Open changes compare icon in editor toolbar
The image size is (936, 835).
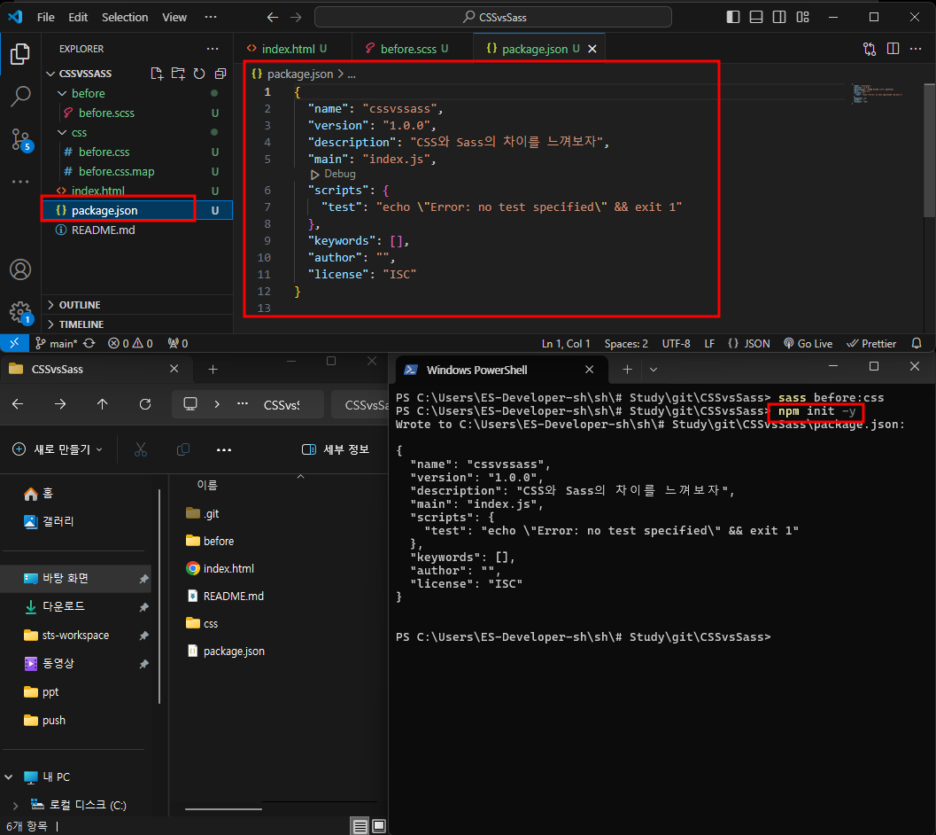[870, 49]
